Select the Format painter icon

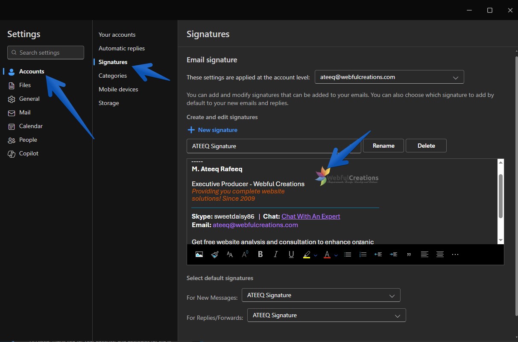pos(215,254)
